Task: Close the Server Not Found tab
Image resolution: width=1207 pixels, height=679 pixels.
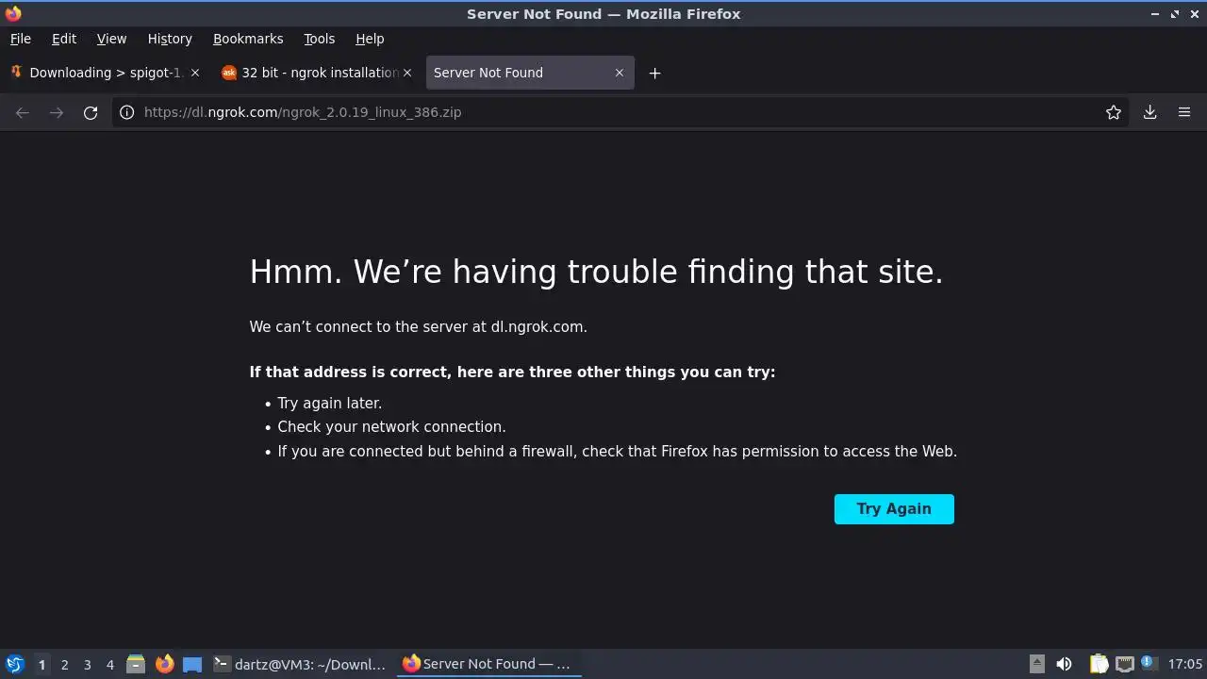Action: (620, 73)
